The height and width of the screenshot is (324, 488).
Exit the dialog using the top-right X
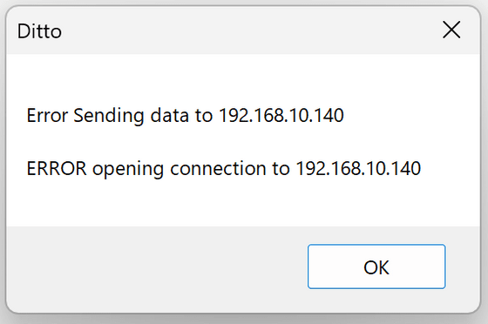point(451,30)
